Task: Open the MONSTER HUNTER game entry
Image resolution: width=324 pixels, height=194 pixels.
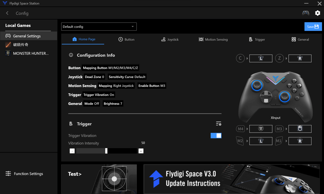Action: [29, 53]
